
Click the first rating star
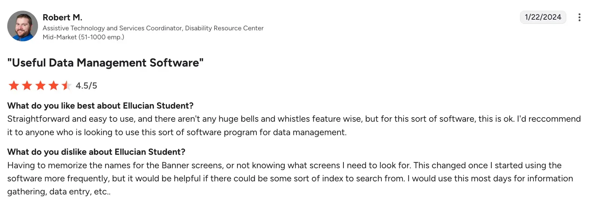click(14, 85)
